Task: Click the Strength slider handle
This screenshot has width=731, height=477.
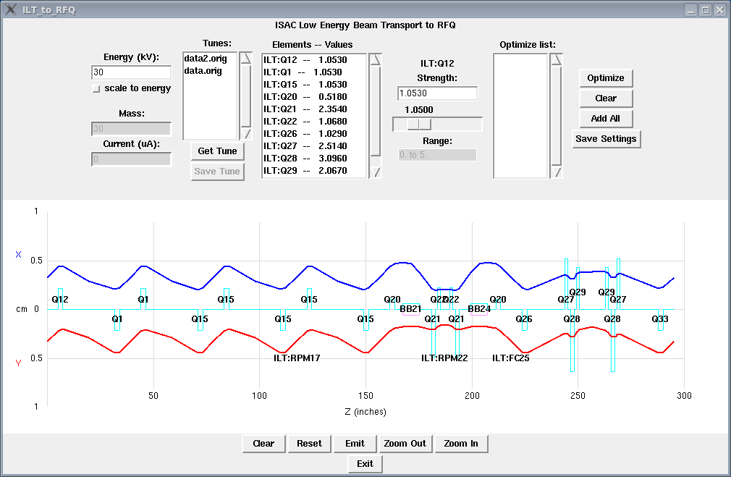Action: [413, 124]
